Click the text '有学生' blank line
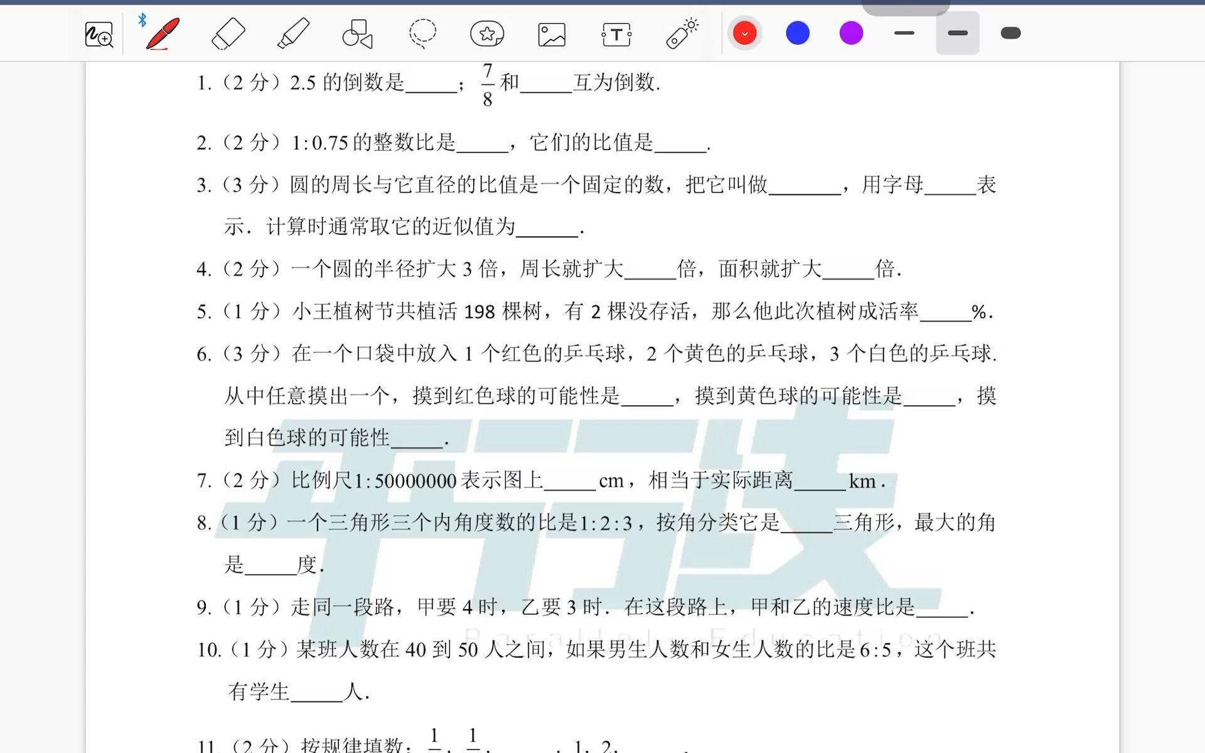The image size is (1205, 753). (x=317, y=692)
